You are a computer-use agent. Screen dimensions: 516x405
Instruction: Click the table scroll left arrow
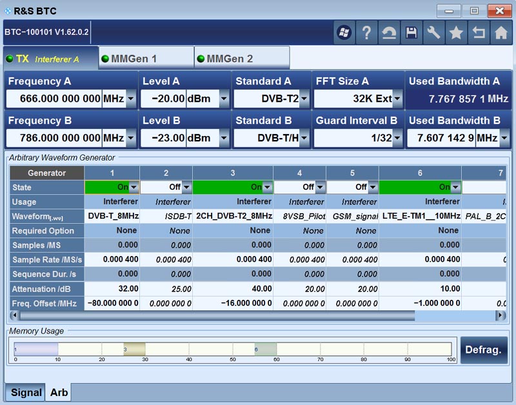14,315
